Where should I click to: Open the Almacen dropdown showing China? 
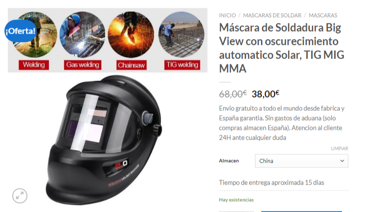click(x=301, y=161)
